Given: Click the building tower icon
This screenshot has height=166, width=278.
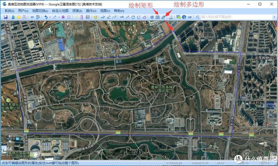Looking at the screenshot, I should coord(171,17).
